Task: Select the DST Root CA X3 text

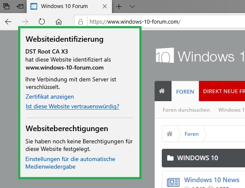Action: click(46, 51)
